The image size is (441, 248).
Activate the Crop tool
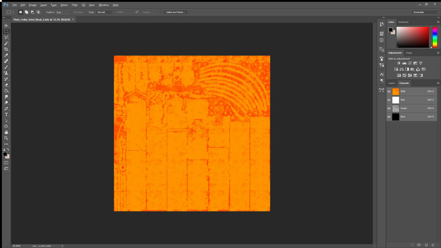pyautogui.click(x=6, y=49)
